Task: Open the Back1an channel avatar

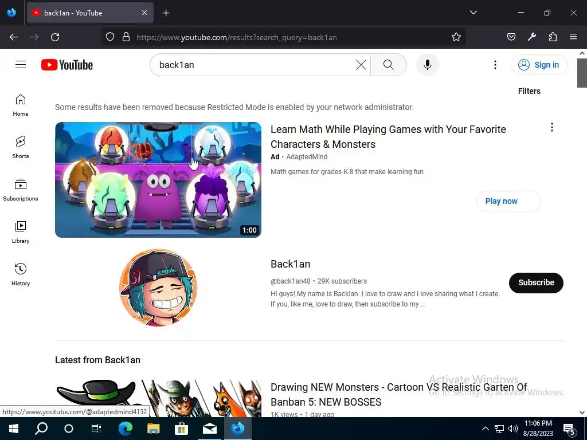Action: (158, 288)
